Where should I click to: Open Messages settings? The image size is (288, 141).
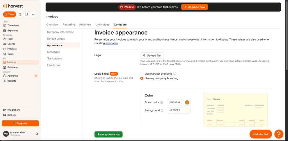click(x=63, y=52)
